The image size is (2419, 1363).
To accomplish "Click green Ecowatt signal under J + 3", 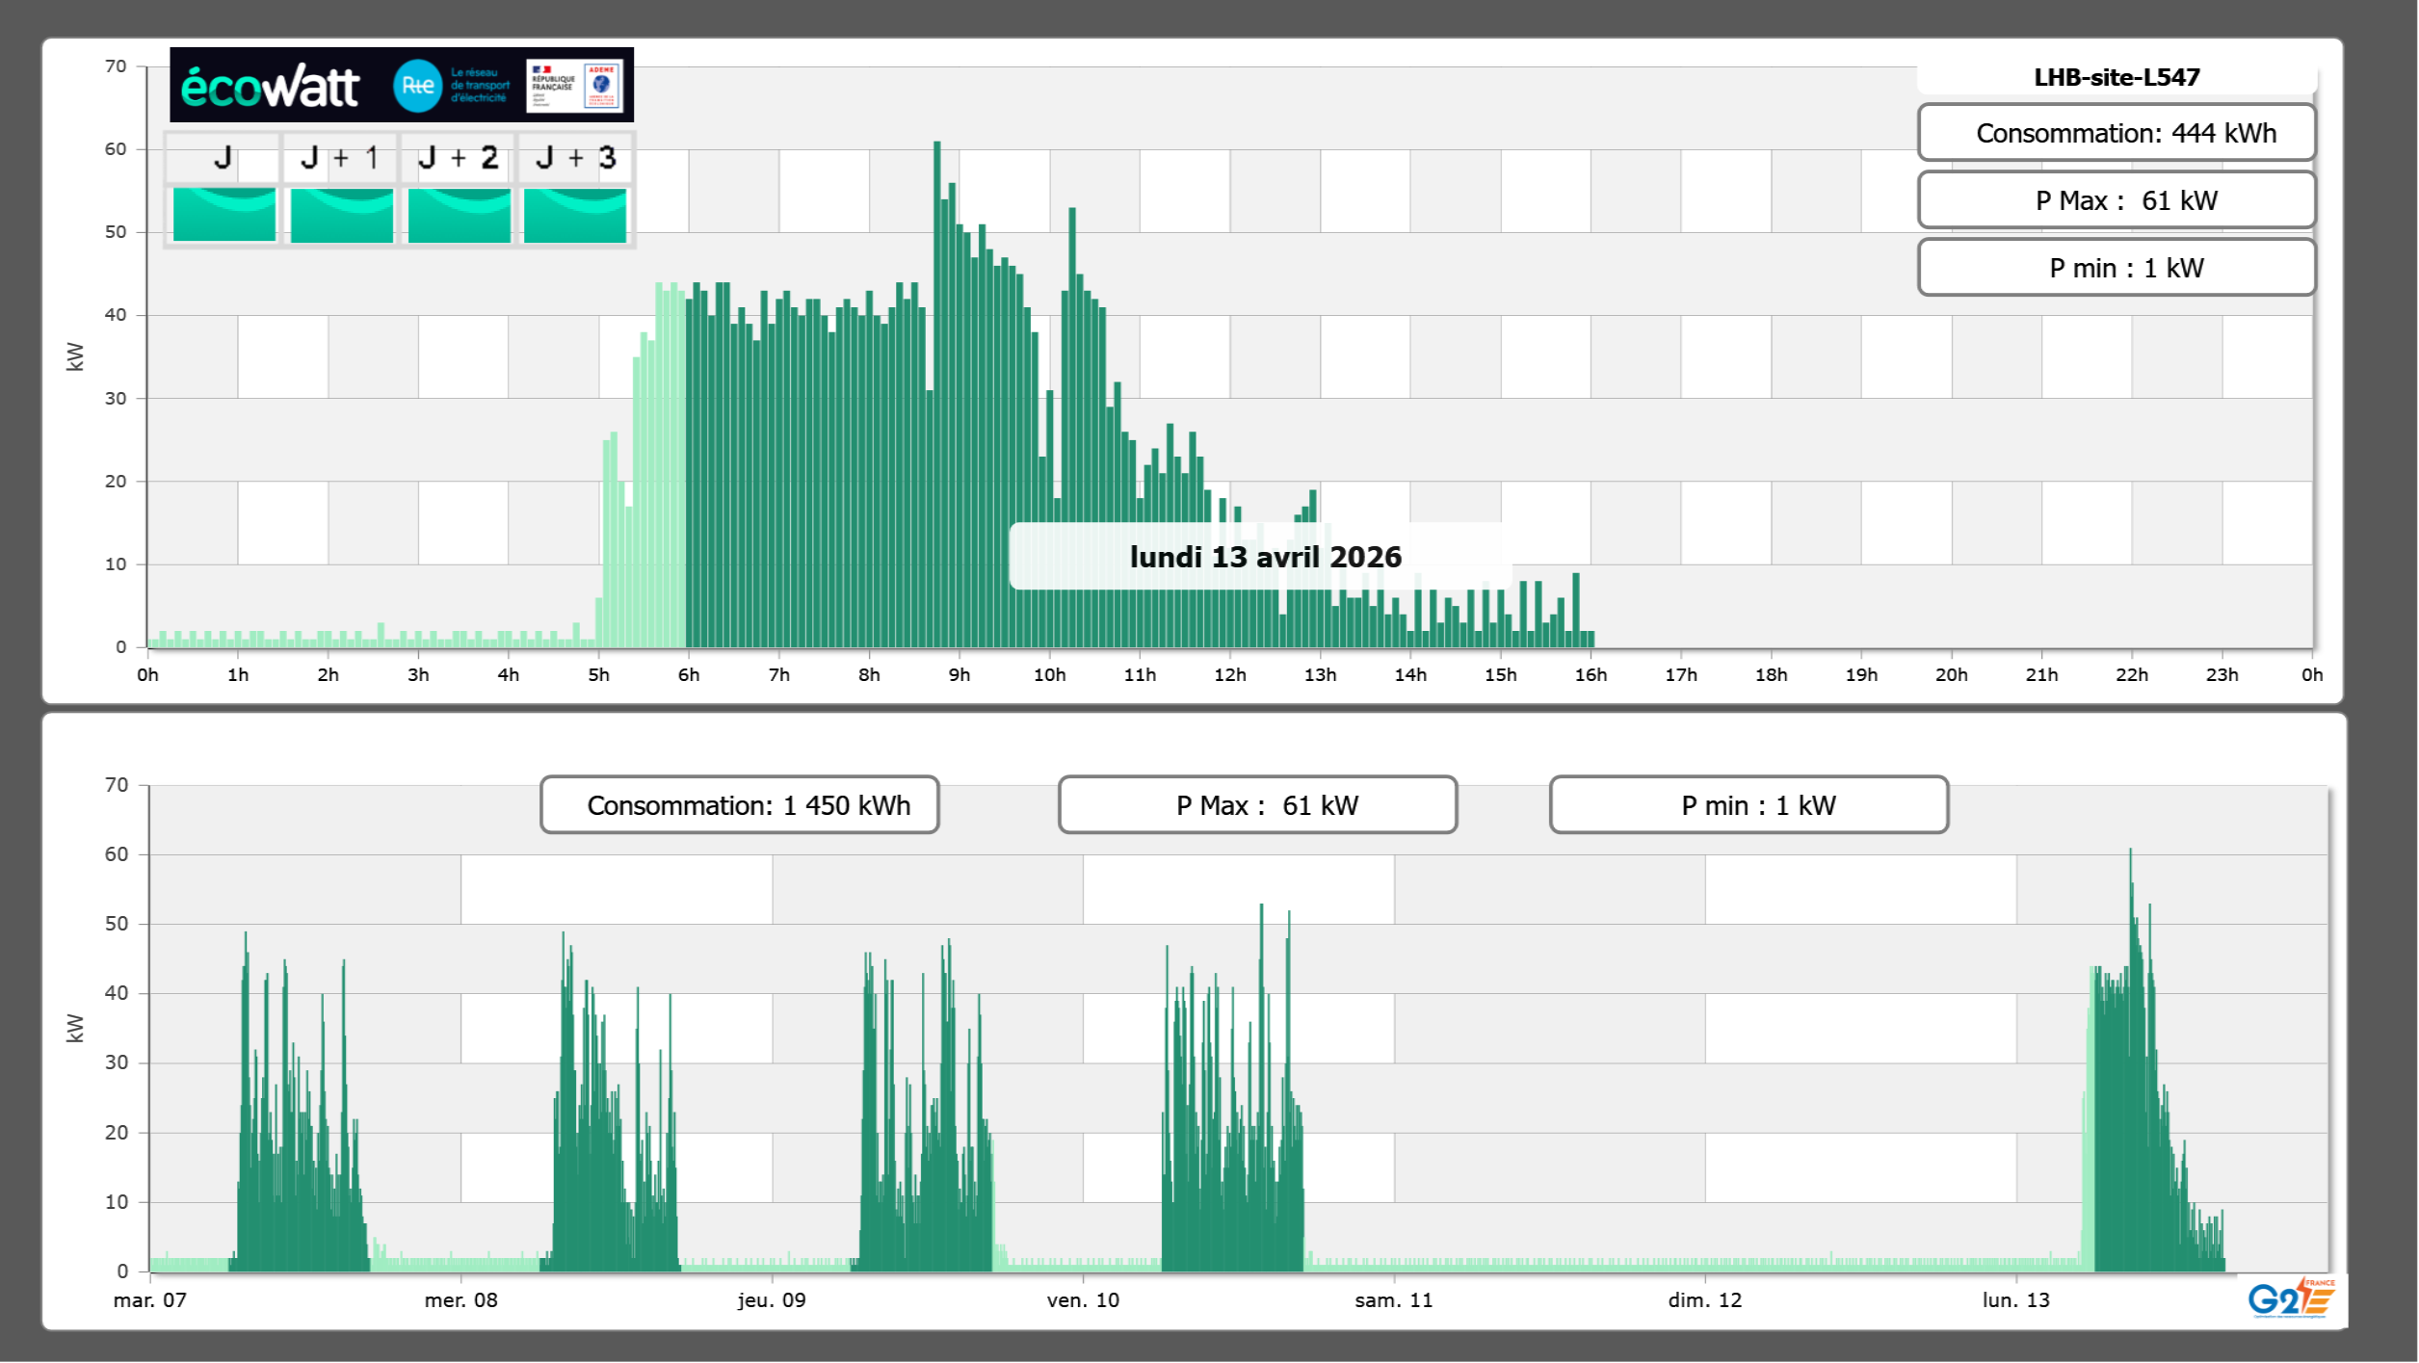I will (575, 215).
